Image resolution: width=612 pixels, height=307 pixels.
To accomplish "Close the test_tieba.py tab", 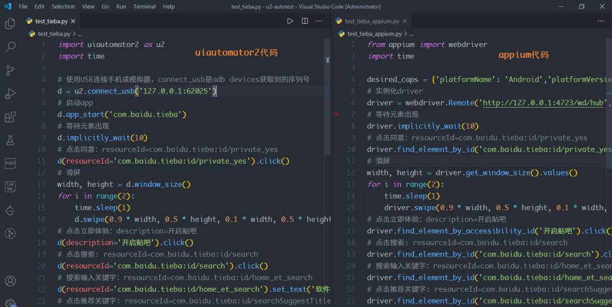I will (73, 21).
